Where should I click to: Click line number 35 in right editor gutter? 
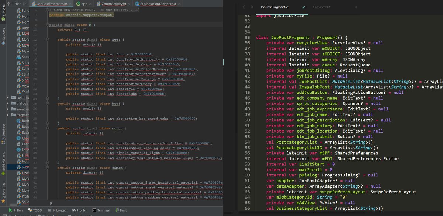click(248, 38)
